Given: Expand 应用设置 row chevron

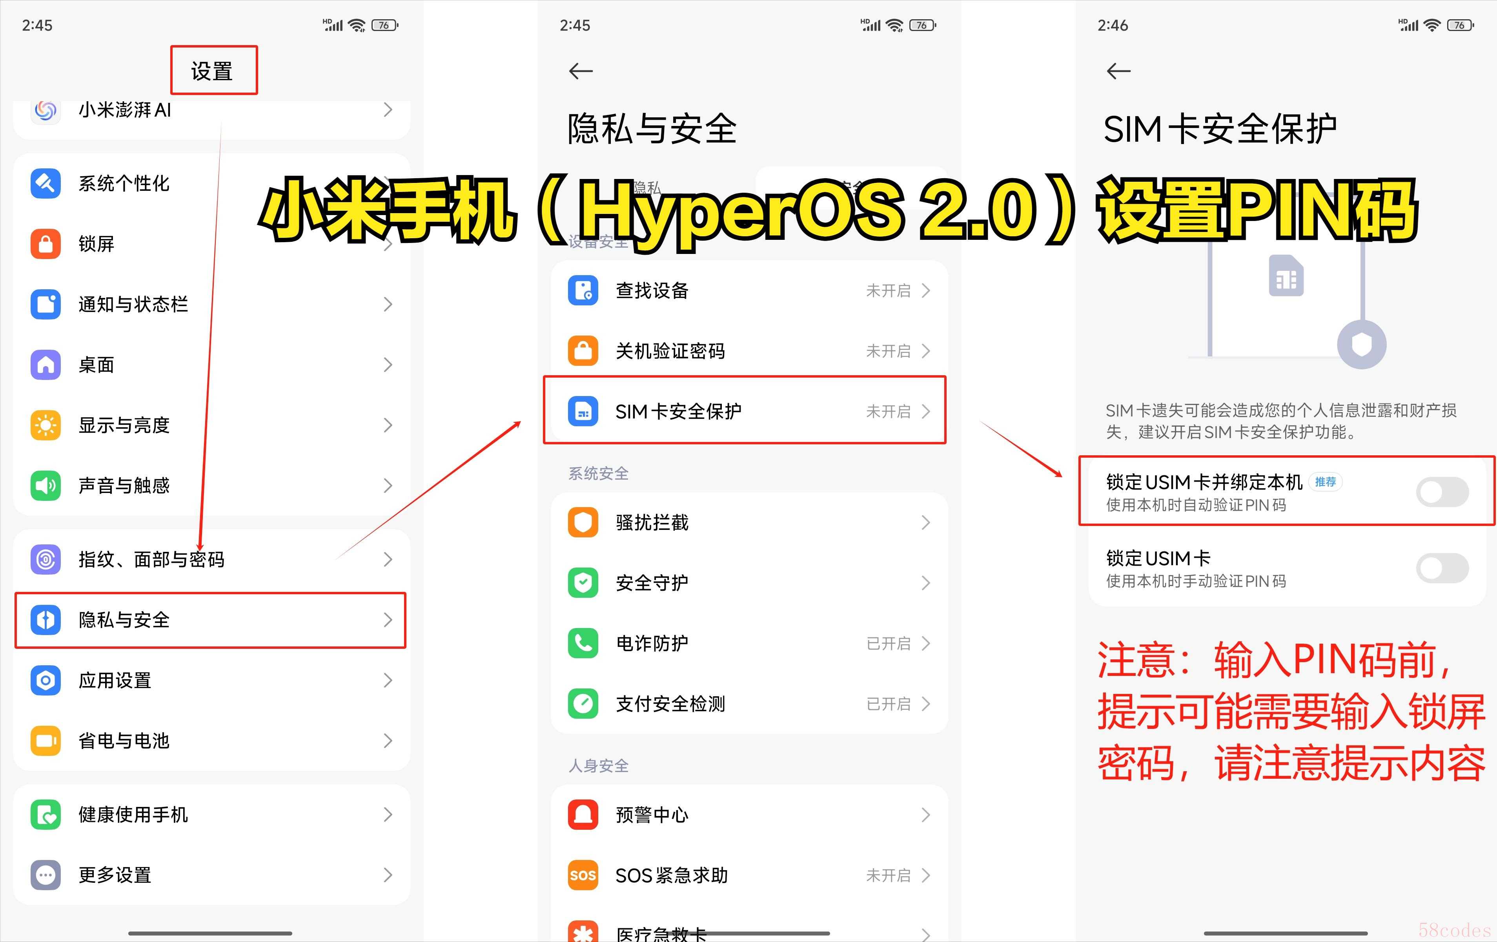Looking at the screenshot, I should [388, 680].
